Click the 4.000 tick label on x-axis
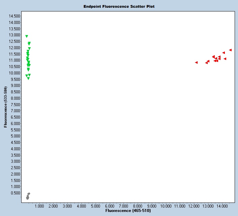Screen dimensions: 238x216 81,206
